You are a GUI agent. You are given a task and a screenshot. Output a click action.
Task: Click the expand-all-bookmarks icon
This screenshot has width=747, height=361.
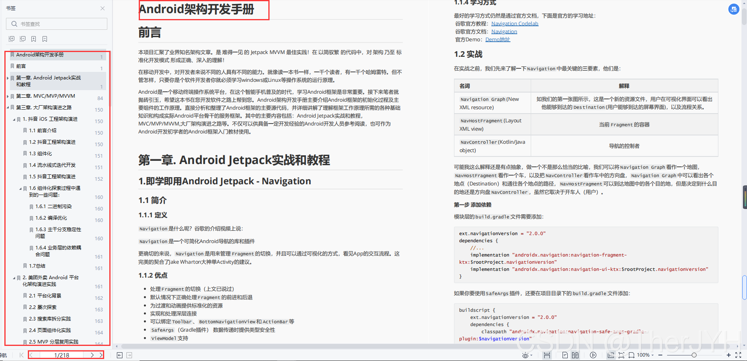(11, 39)
